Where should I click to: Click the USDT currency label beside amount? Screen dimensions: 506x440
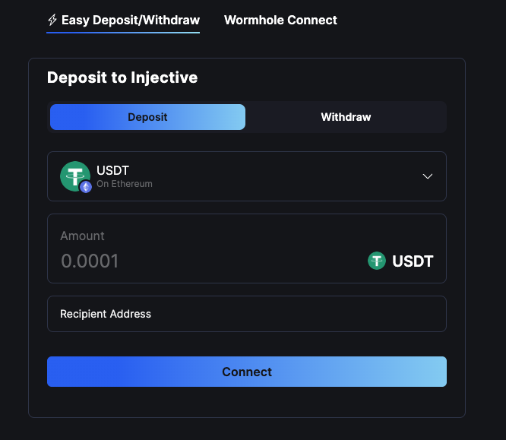coord(413,261)
